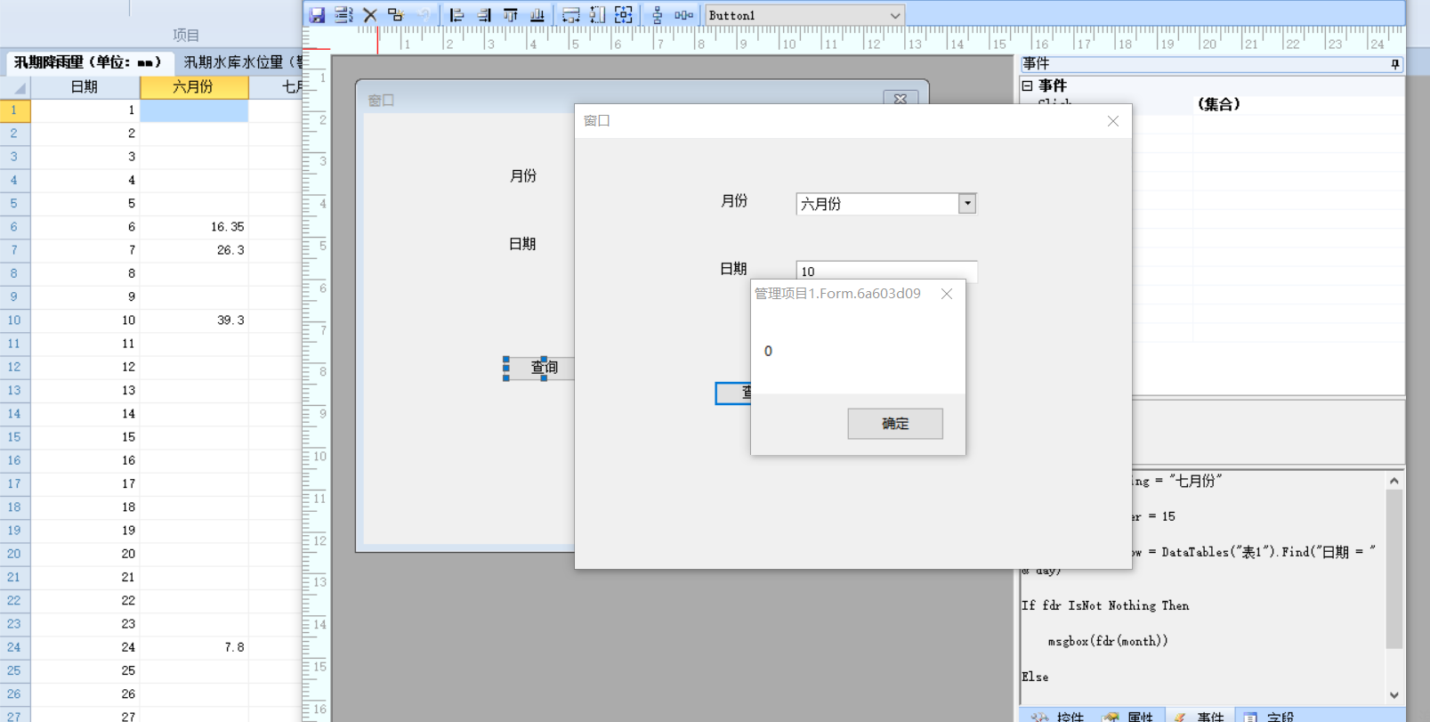This screenshot has width=1430, height=722.
Task: Click the code editor vertical scrollbar
Action: point(1394,570)
